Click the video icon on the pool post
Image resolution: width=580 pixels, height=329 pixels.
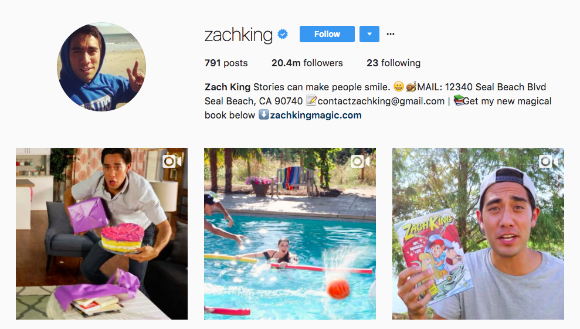tap(360, 161)
